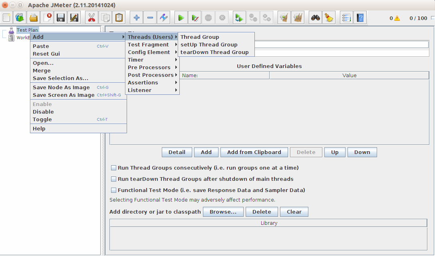Click the Clear All double broom icon
435x256 pixels.
(298, 18)
